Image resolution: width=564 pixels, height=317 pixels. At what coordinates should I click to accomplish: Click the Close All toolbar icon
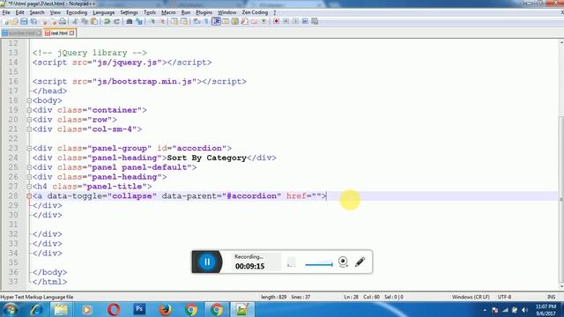pyautogui.click(x=54, y=21)
